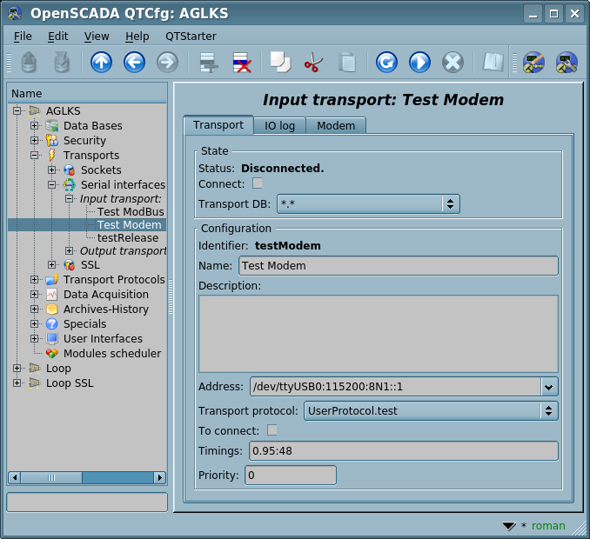Select the SSL transport tree node
This screenshot has width=590, height=539.
(x=91, y=265)
